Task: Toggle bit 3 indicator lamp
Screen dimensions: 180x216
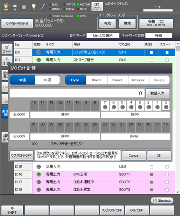Action: [x=140, y=107]
